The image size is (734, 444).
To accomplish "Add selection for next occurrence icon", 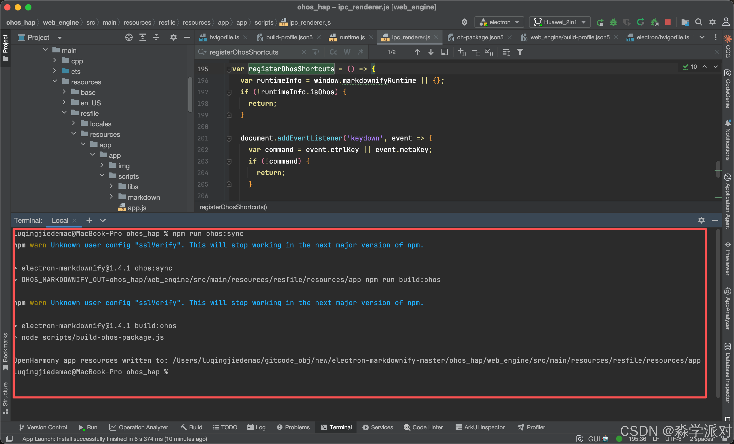I will point(462,52).
